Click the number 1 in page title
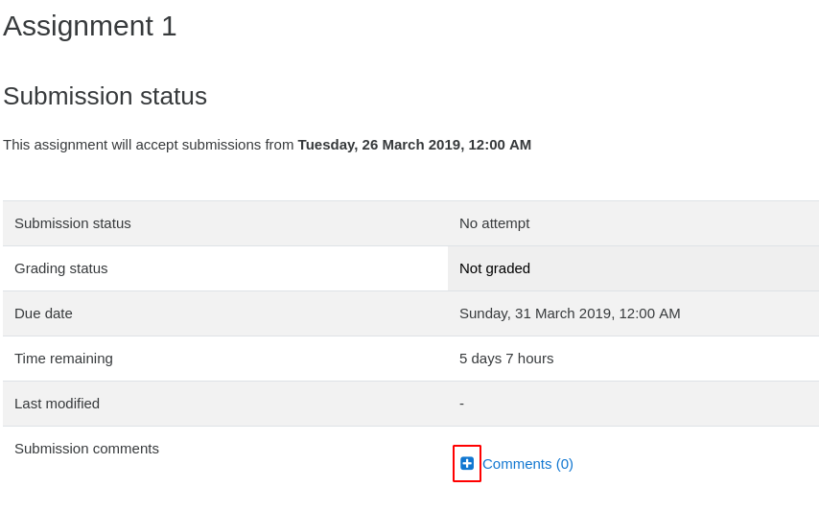819x510 pixels. click(169, 26)
